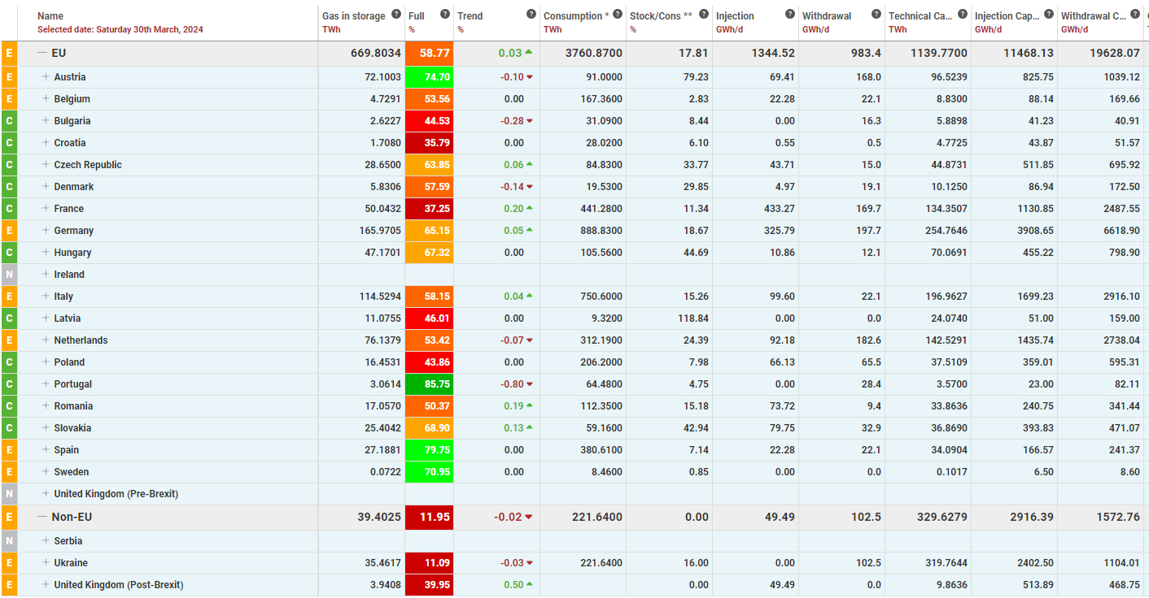Click the Injection column help icon
This screenshot has width=1149, height=598.
click(x=790, y=14)
